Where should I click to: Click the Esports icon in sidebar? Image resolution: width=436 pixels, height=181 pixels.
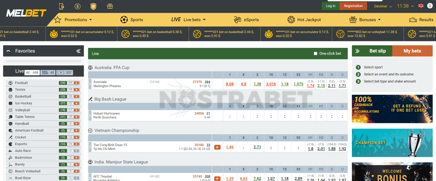11,144
